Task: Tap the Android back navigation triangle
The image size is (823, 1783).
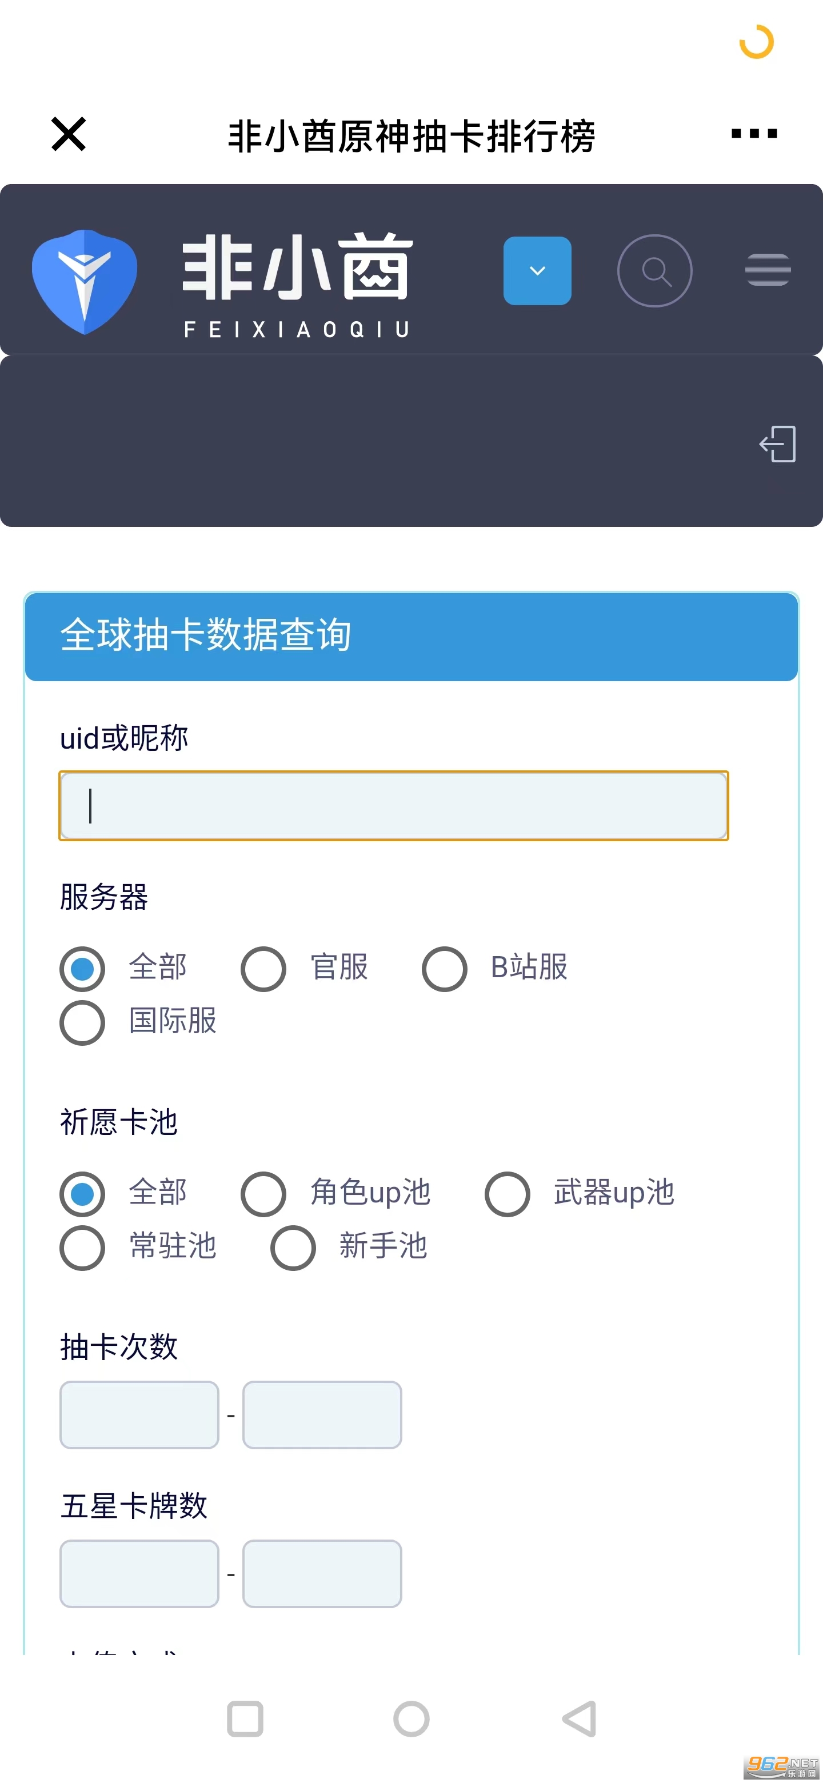Action: 580,1718
